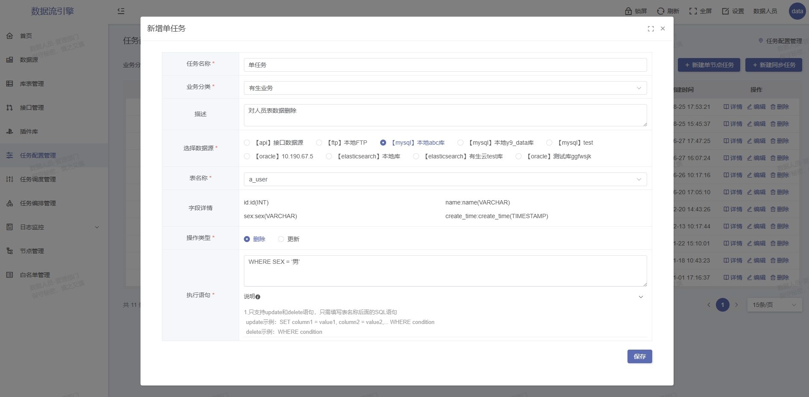Click the lock screen icon
809x397 pixels.
(x=628, y=11)
